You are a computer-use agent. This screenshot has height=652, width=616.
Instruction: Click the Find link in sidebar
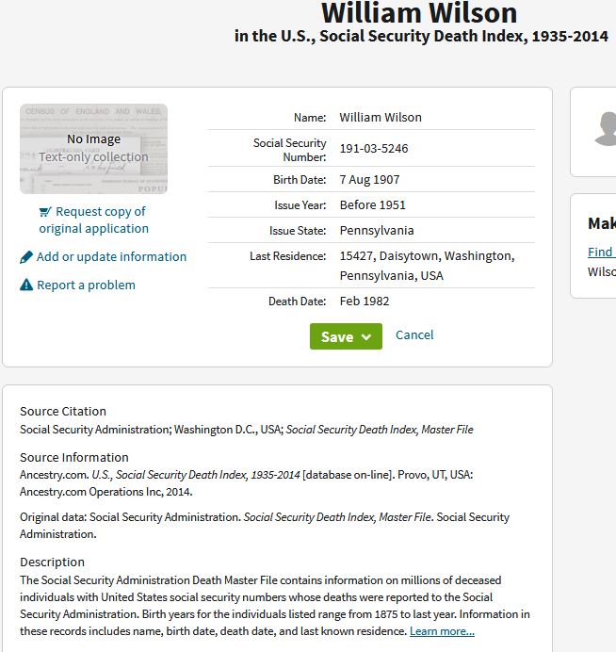coord(600,252)
